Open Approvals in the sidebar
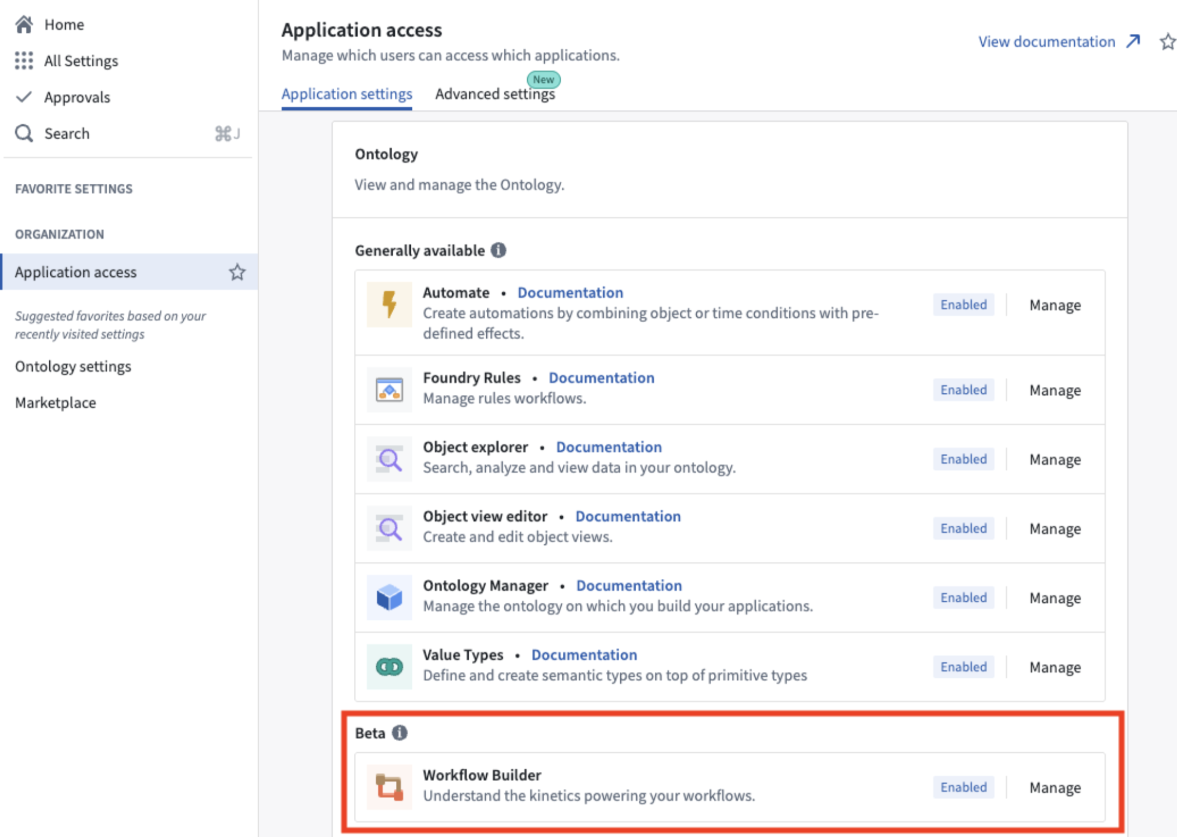The image size is (1177, 837). pyautogui.click(x=77, y=97)
